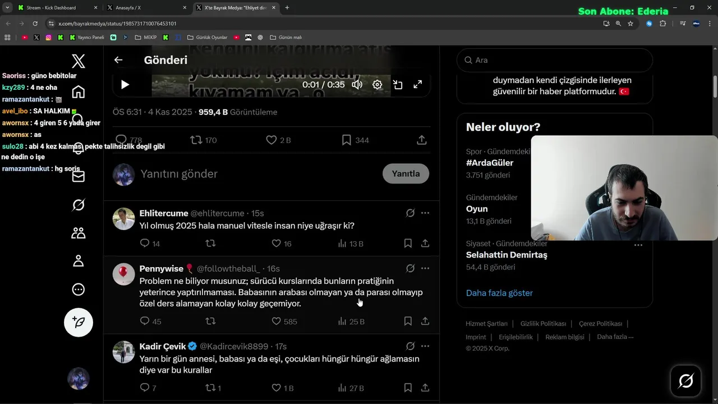The image size is (718, 404).
Task: Open Communities people icon in sidebar
Action: pos(79,233)
